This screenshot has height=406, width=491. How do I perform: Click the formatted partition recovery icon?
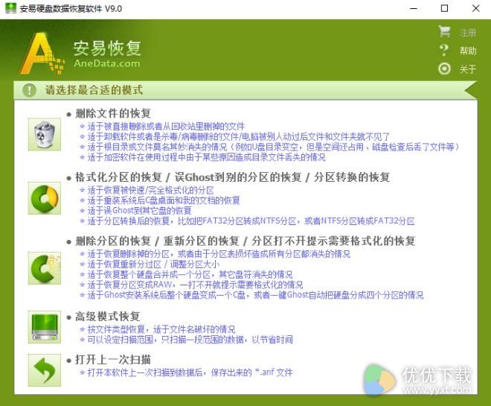44,198
